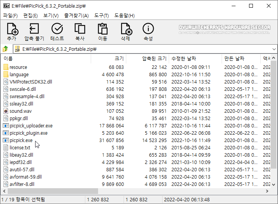The image size is (278, 204).
Task: Click resource folder size 68 083
Action: (x=116, y=67)
